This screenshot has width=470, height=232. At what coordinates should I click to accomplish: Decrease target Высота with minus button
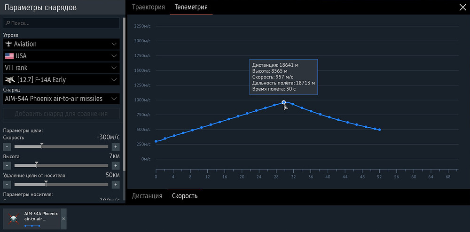click(x=7, y=165)
